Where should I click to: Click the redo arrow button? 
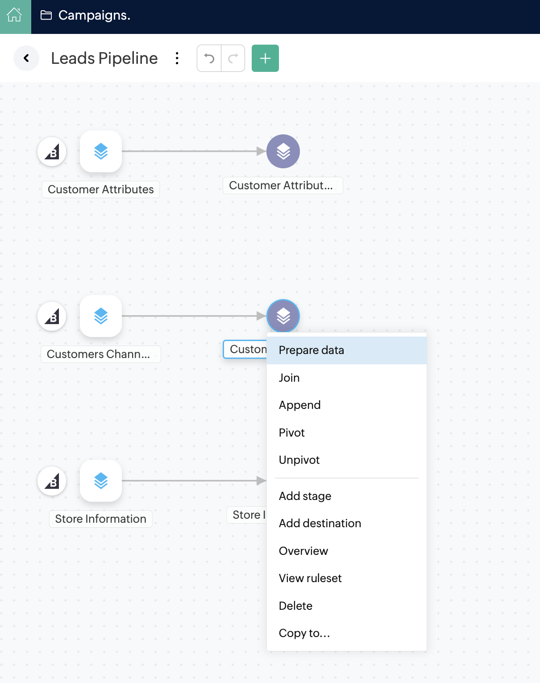[233, 58]
